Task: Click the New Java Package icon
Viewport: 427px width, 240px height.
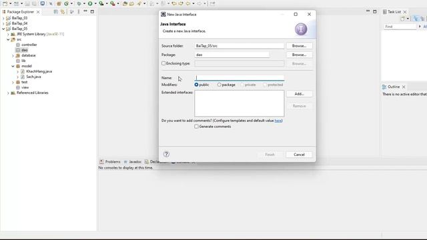Action: (x=59, y=3)
